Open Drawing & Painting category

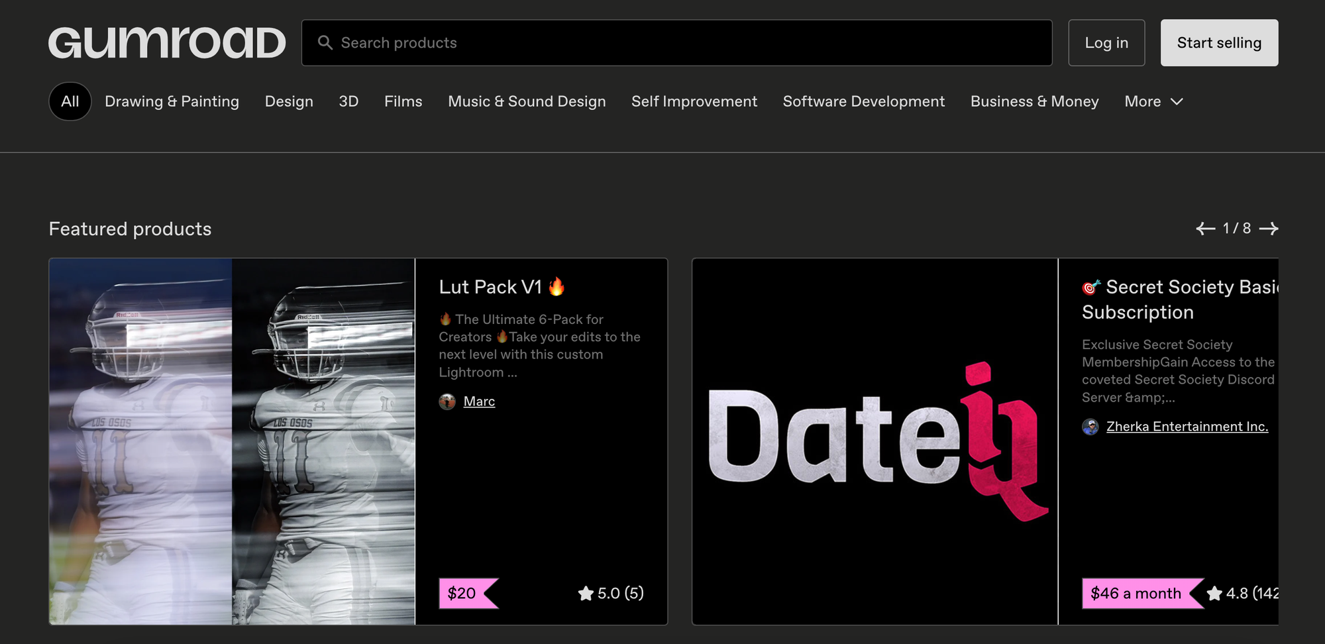click(172, 101)
